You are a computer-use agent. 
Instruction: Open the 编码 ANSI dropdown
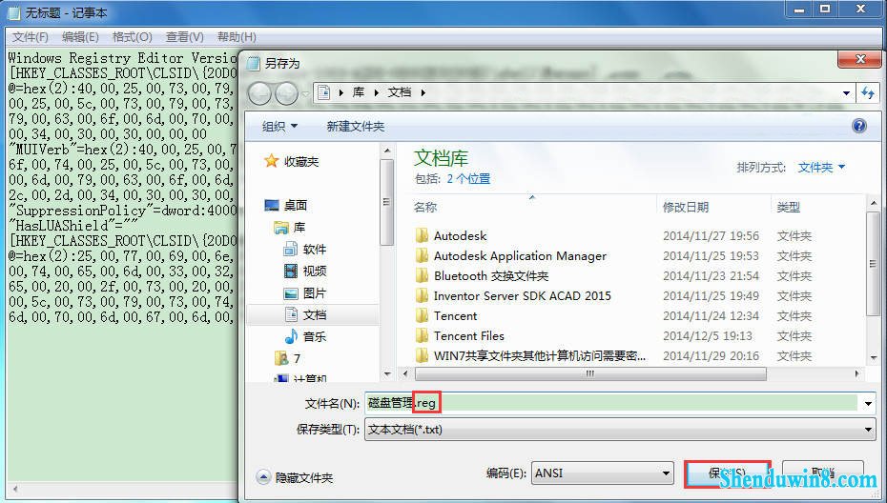pyautogui.click(x=602, y=473)
